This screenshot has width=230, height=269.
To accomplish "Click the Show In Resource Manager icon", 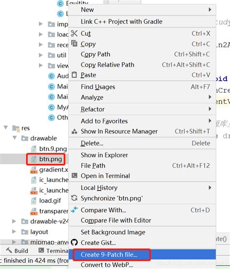I will click(74, 131).
